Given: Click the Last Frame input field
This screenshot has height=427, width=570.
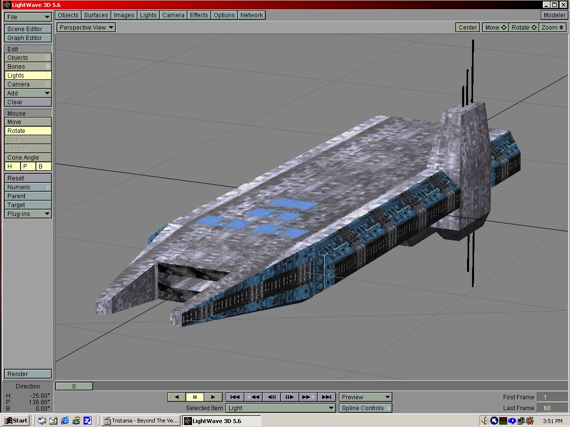Looking at the screenshot, I should pos(552,408).
